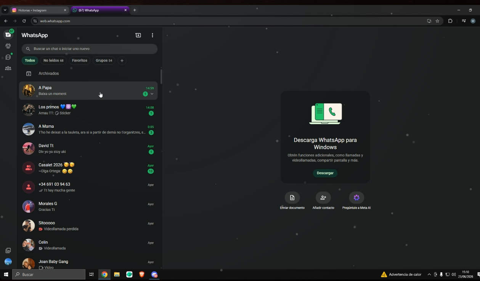Add a new list with the plus chip
Image resolution: width=480 pixels, height=281 pixels.
tap(122, 61)
